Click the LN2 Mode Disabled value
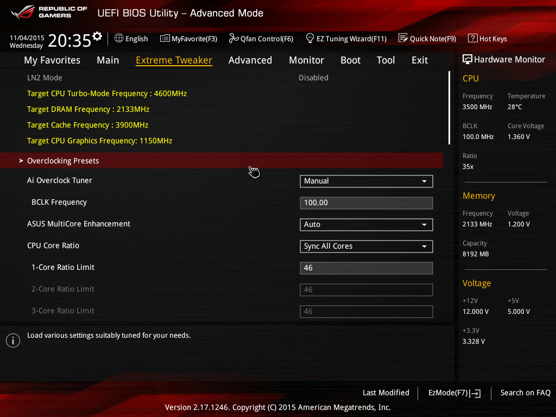The width and height of the screenshot is (556, 417). (x=313, y=78)
